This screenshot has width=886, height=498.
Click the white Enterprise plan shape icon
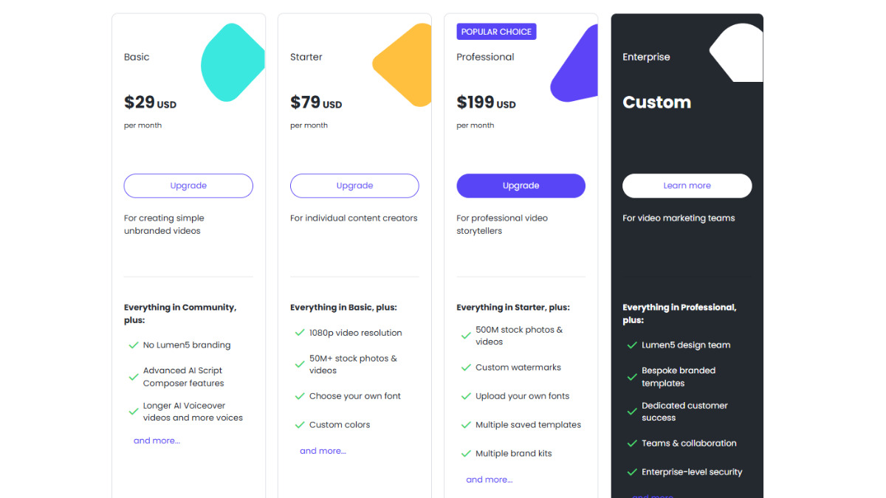pyautogui.click(x=736, y=52)
